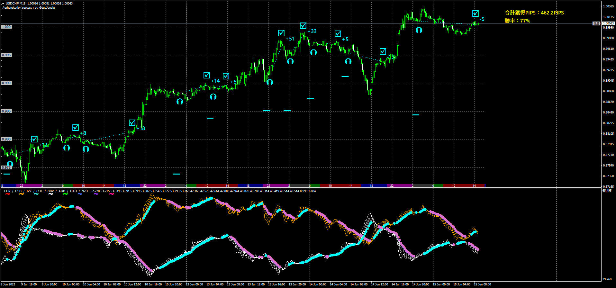The image size is (616, 288).
Task: Open the chart dropdown triangle beside USDCHF,M15
Action: point(3,4)
